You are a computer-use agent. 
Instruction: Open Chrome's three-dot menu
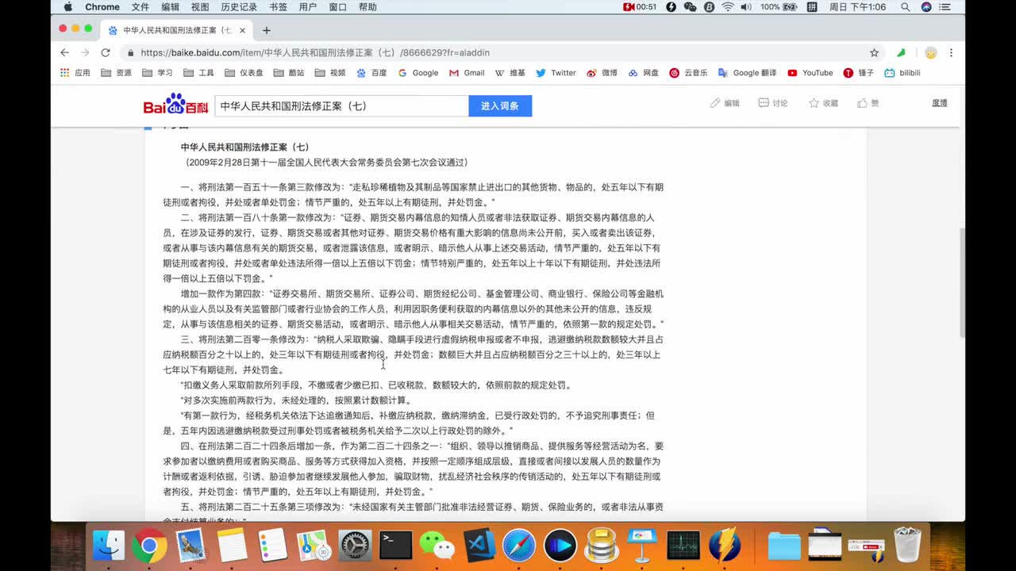pyautogui.click(x=951, y=52)
